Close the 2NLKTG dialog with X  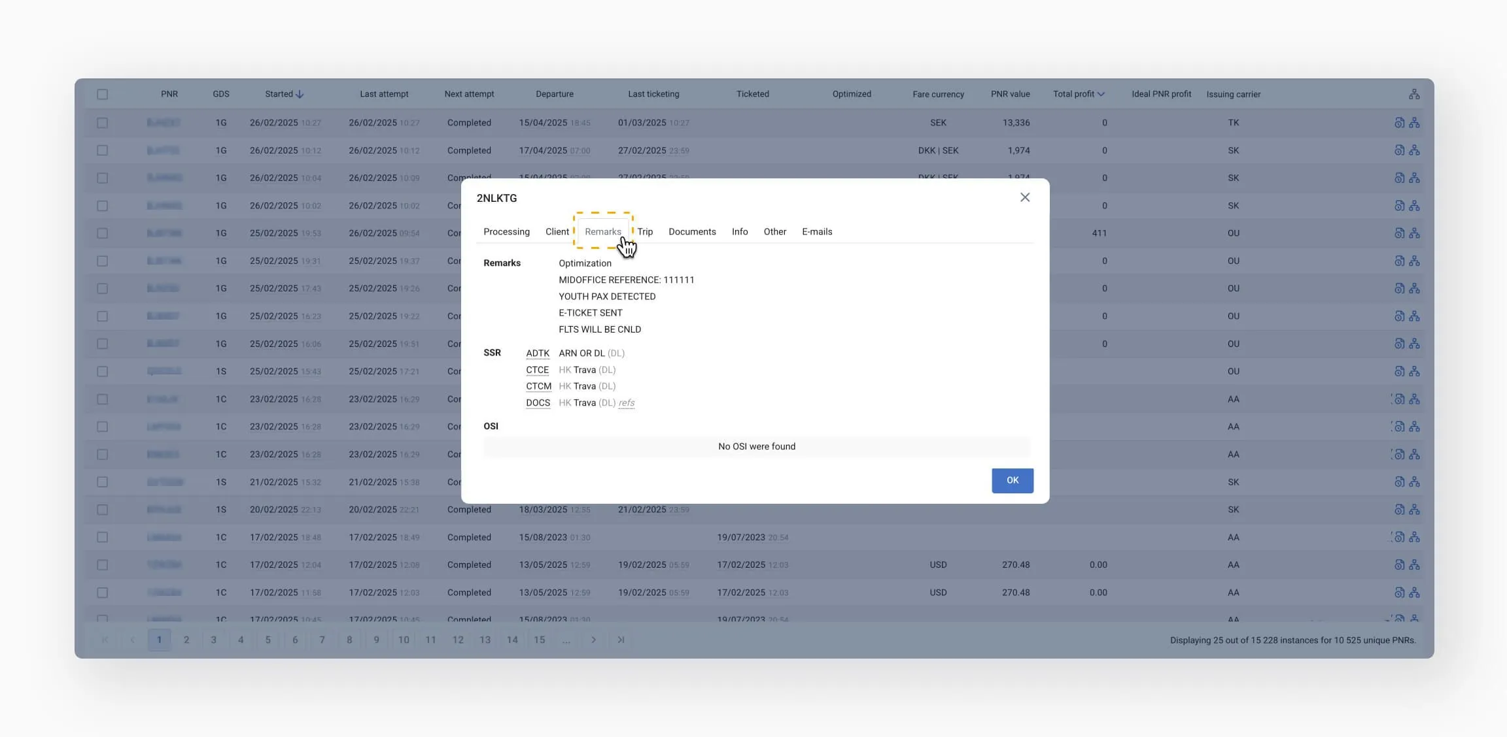(1025, 197)
